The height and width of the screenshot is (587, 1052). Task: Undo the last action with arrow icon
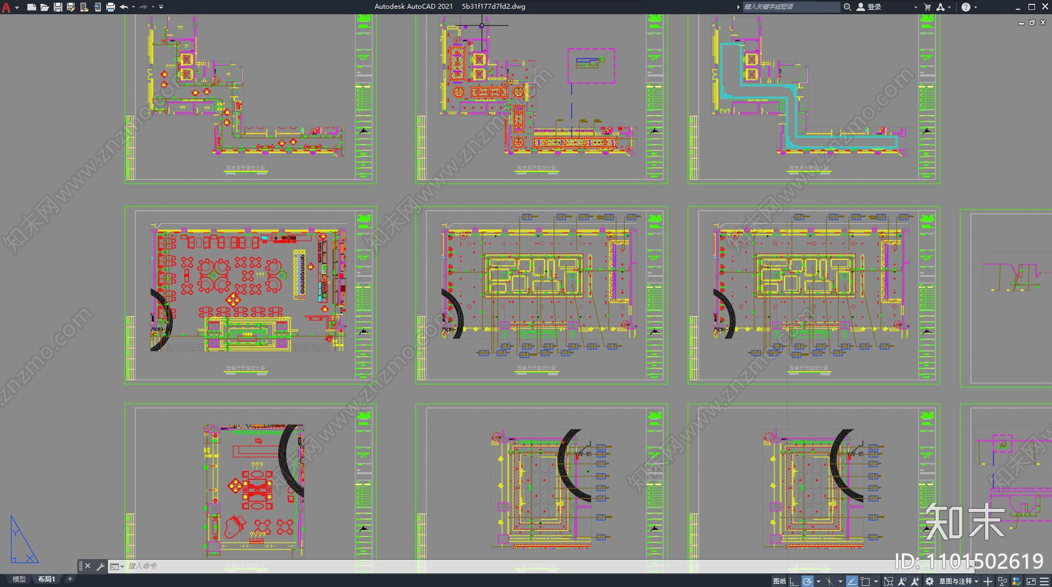click(124, 7)
